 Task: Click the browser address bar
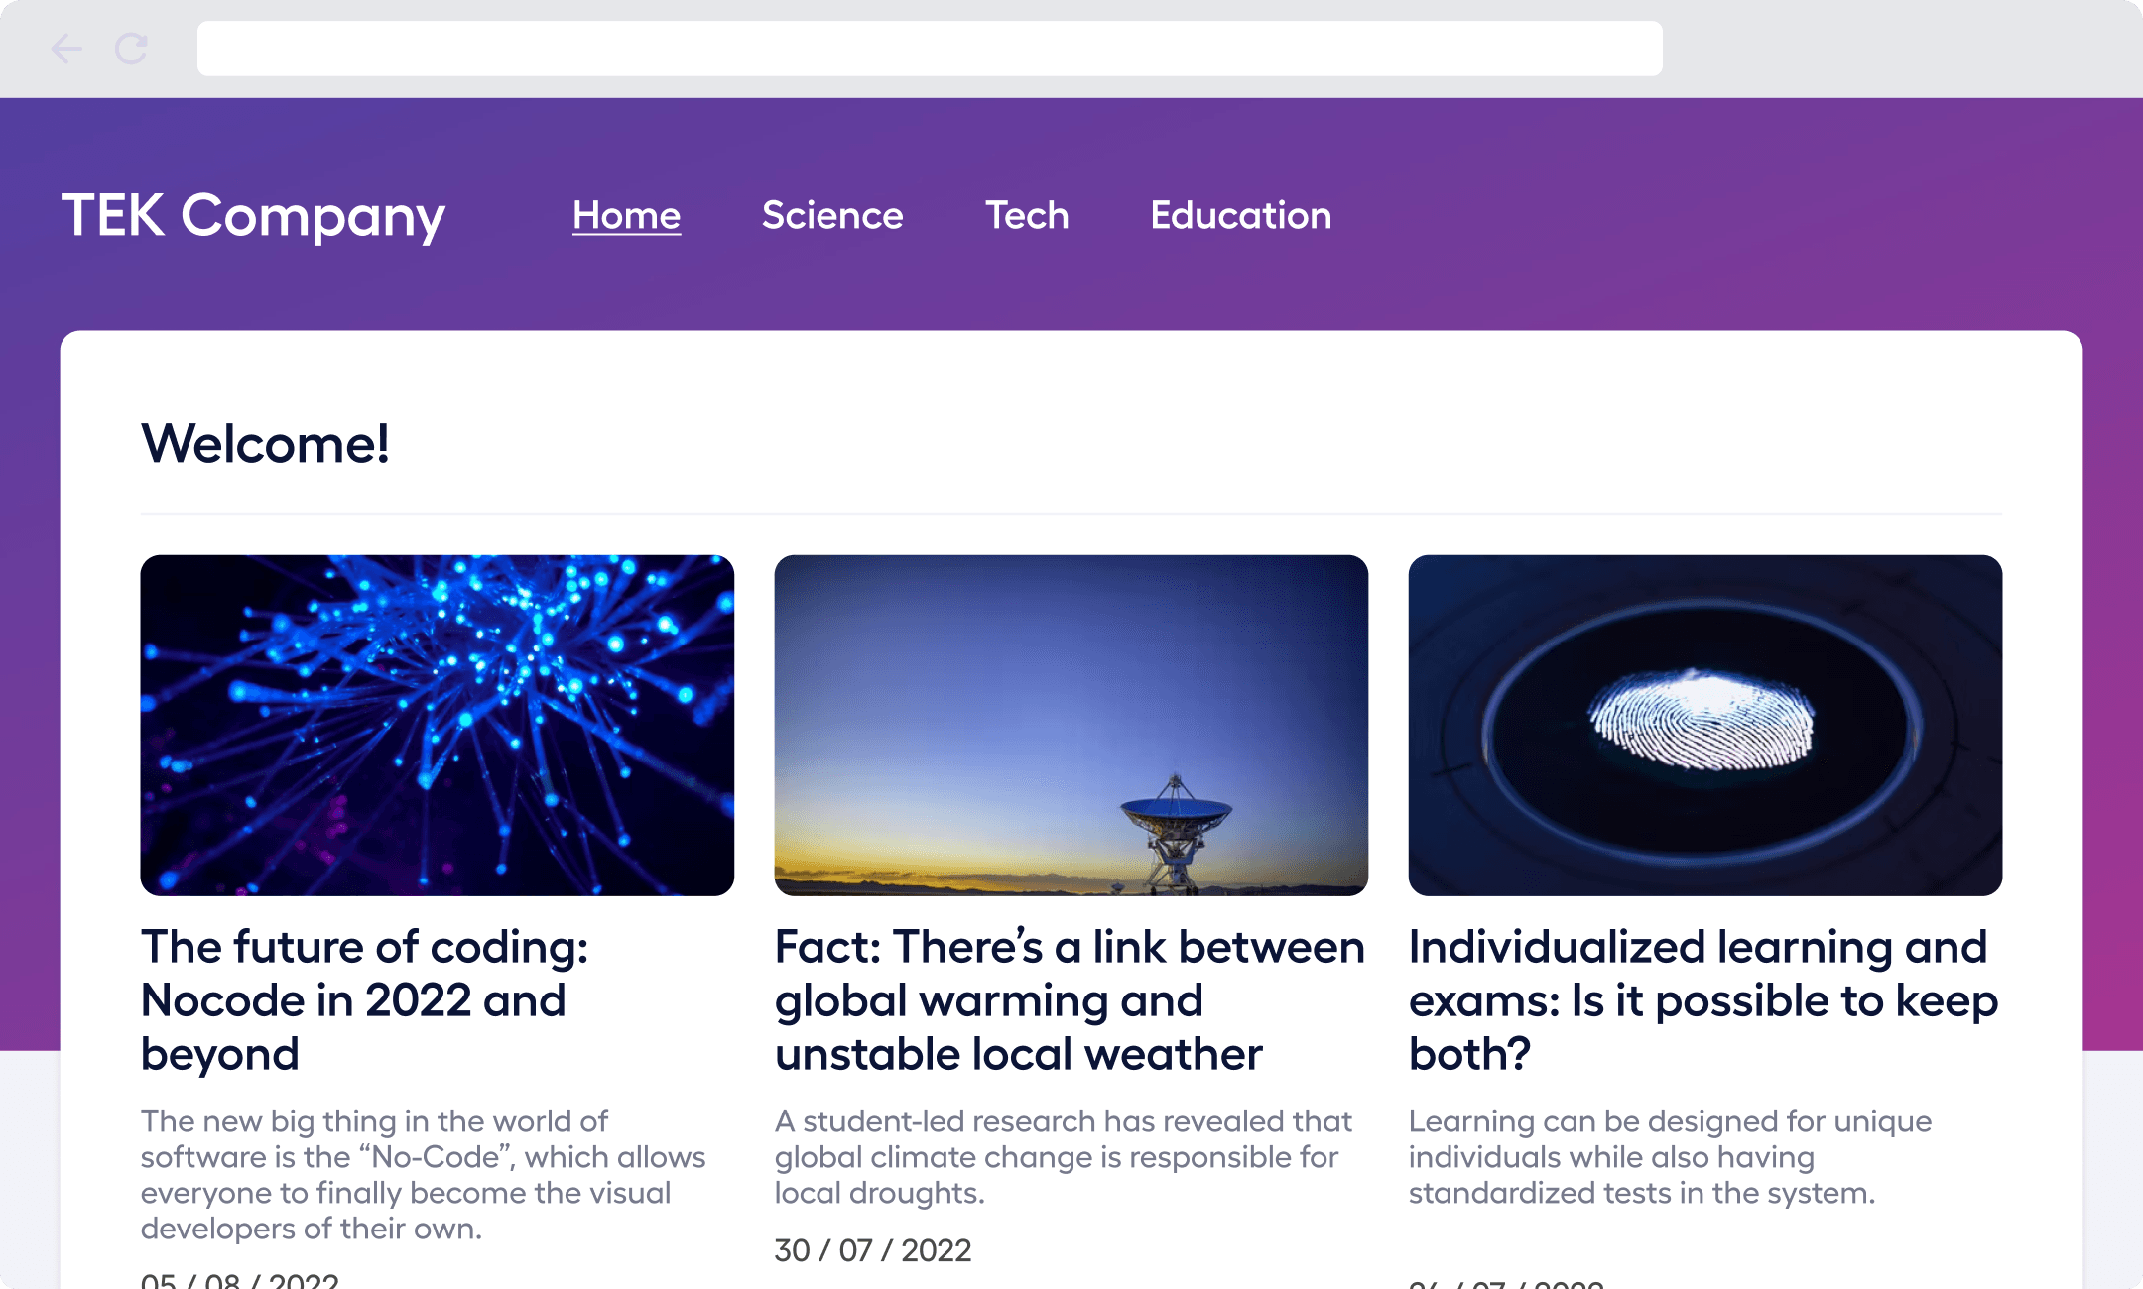pos(928,48)
